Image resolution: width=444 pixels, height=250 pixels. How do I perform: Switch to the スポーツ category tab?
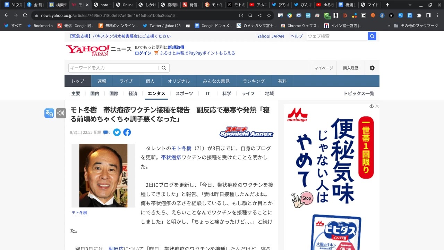(x=184, y=93)
